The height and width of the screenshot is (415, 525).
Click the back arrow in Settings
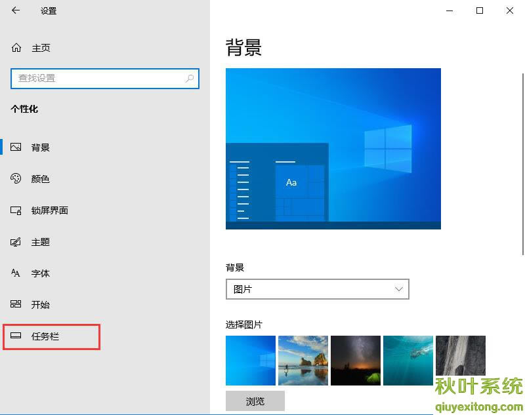coord(16,10)
